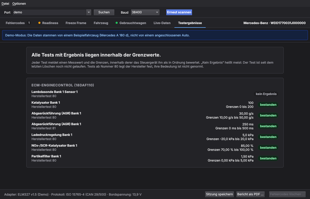Image resolution: width=310 pixels, height=199 pixels.
Task: Select the Testergebnisse tab
Action: click(x=190, y=23)
